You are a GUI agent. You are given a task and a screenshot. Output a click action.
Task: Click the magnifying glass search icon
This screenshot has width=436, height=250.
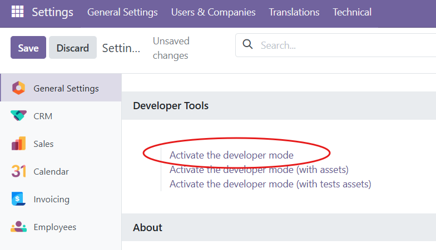click(248, 45)
